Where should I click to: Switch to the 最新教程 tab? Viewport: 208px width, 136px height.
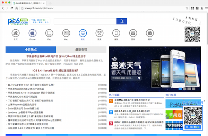tap(81, 49)
